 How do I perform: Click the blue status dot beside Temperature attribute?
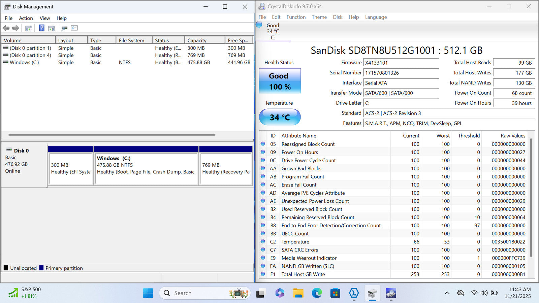pos(263,241)
